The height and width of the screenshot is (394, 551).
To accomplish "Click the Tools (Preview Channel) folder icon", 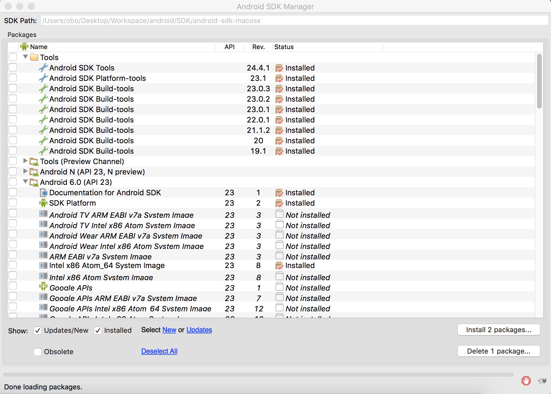I will click(x=34, y=161).
